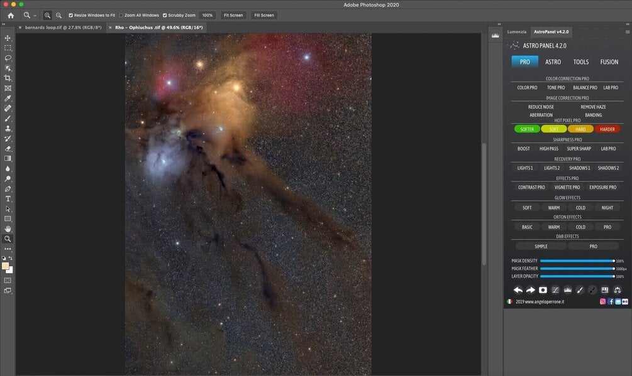This screenshot has height=376, width=632.
Task: Open the Instagram link icon
Action: click(x=602, y=301)
